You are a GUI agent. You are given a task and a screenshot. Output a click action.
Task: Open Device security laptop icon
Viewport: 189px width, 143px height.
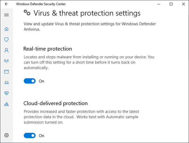pyautogui.click(x=6, y=82)
